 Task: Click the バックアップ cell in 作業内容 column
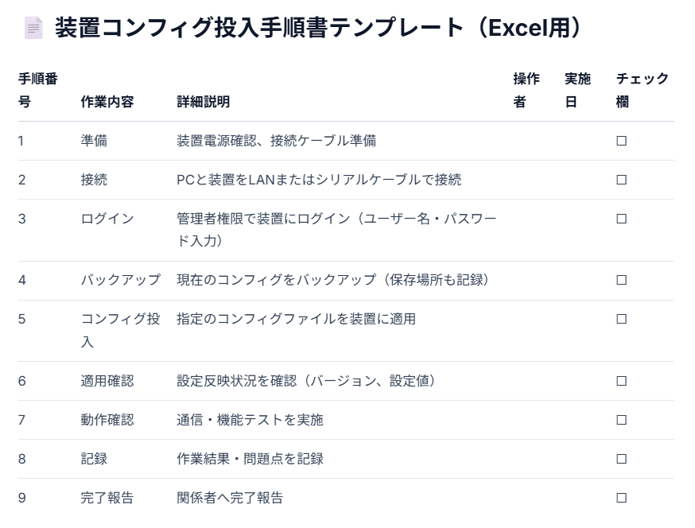click(120, 280)
